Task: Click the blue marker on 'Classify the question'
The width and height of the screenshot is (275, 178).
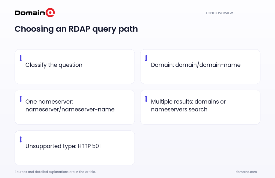Action: pos(20,58)
